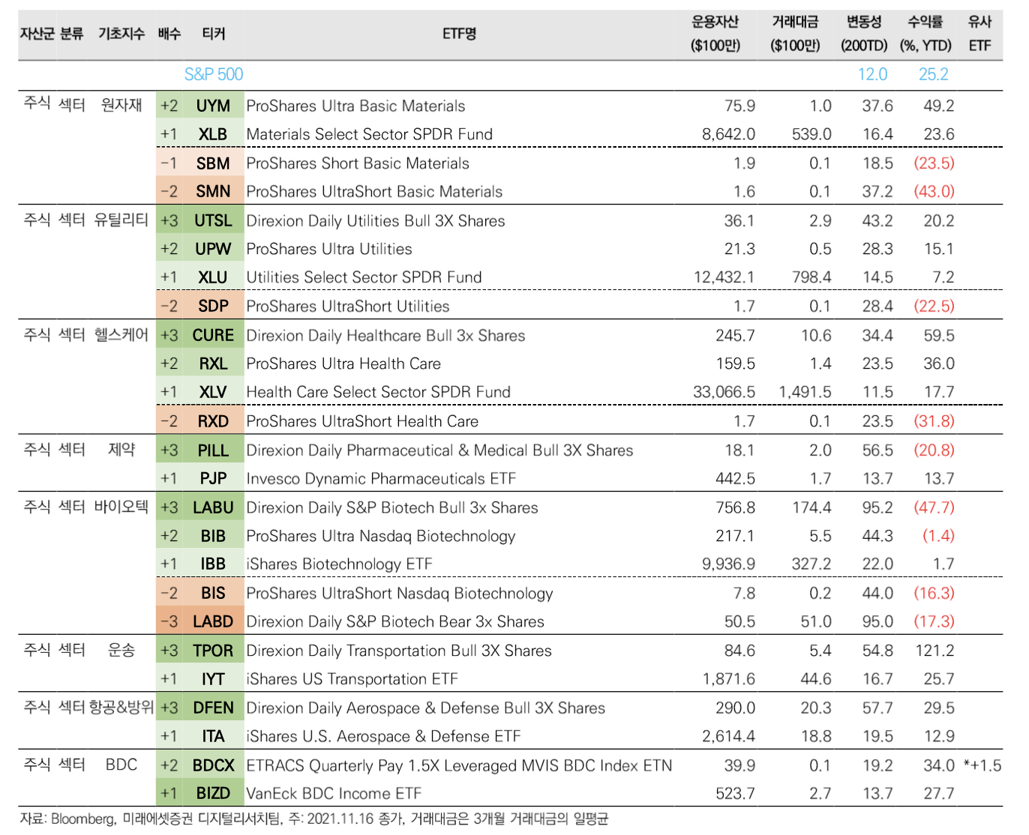Image resolution: width=1029 pixels, height=835 pixels.
Task: Click the SBM ticker cell
Action: tap(213, 163)
